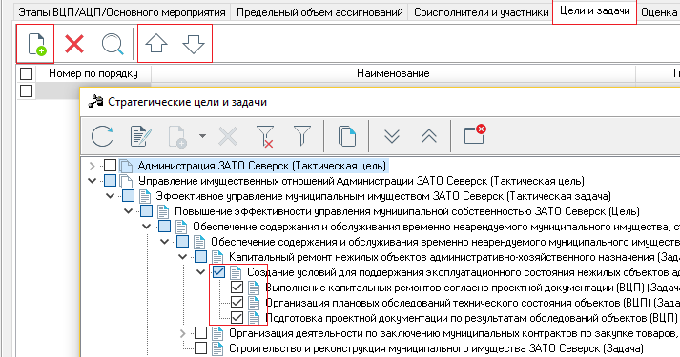This screenshot has width=680, height=357.
Task: Refresh the strategic goals tree
Action: point(102,136)
